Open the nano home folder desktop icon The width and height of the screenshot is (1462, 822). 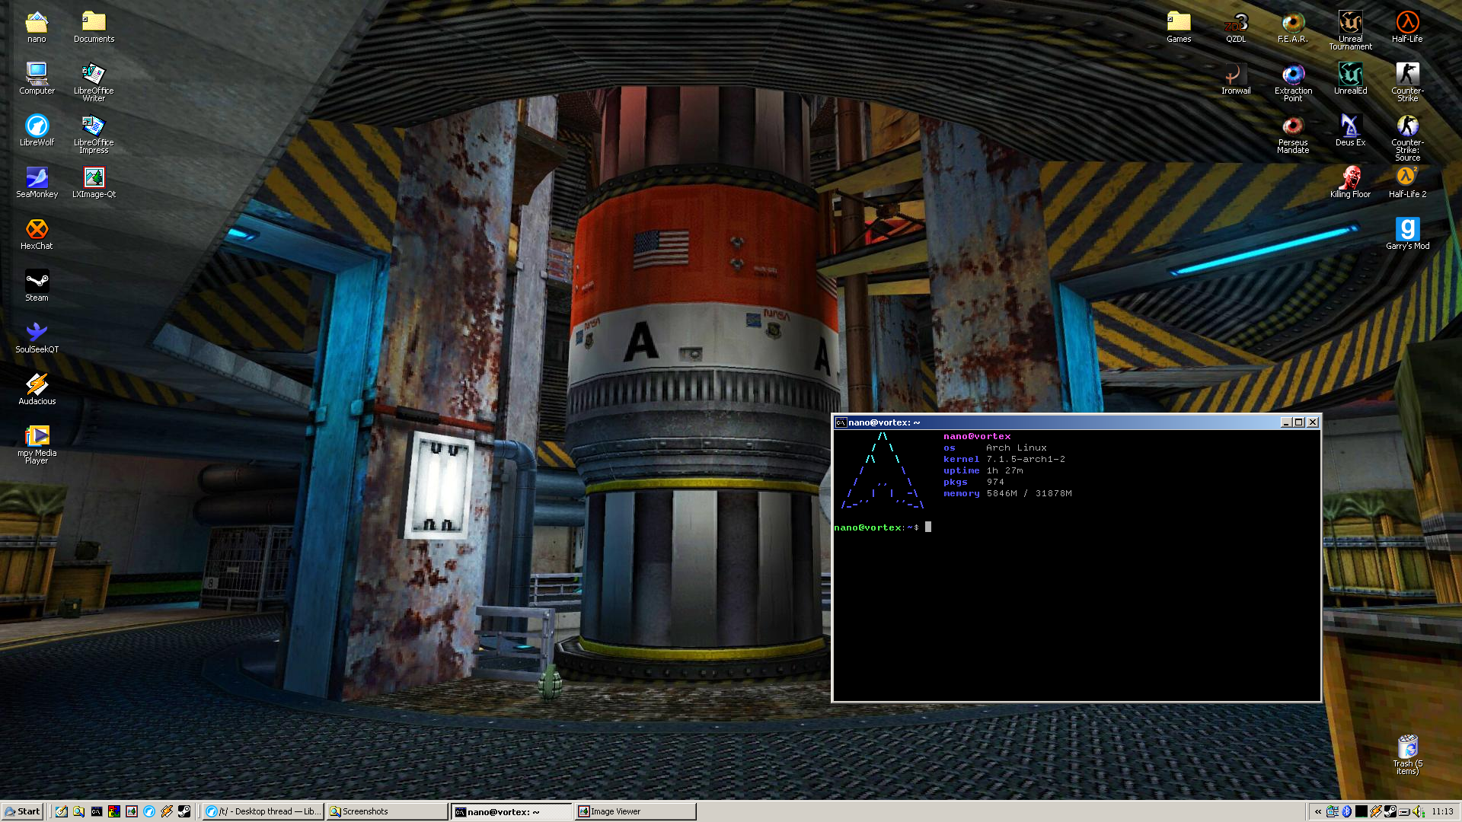[37, 27]
